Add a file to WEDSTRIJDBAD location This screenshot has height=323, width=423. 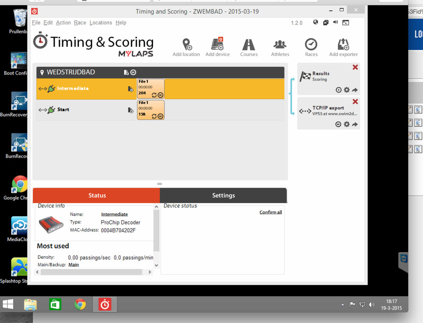coord(126,72)
